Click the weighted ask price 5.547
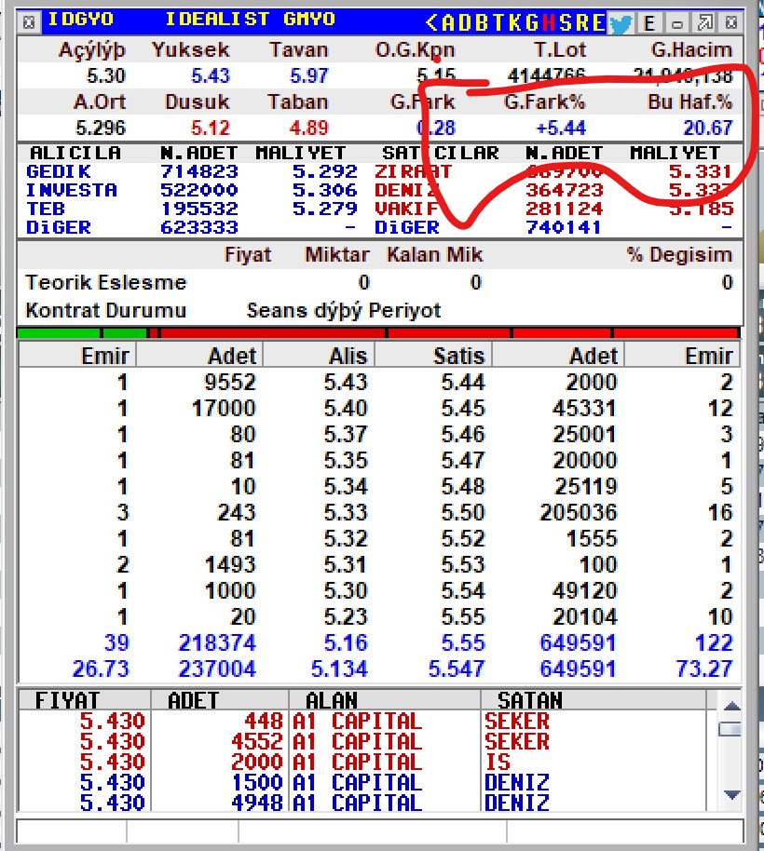Screen dimensions: 764x851 (457, 669)
